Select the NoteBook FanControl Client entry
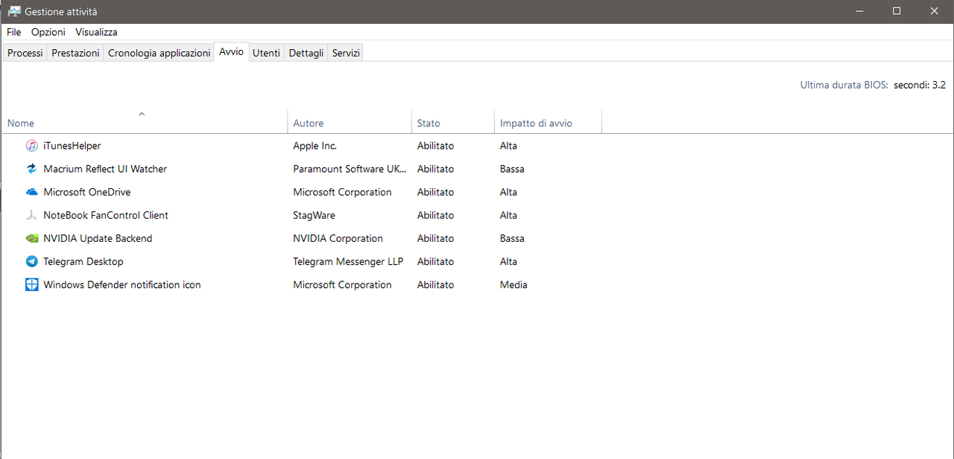This screenshot has height=459, width=954. click(106, 215)
